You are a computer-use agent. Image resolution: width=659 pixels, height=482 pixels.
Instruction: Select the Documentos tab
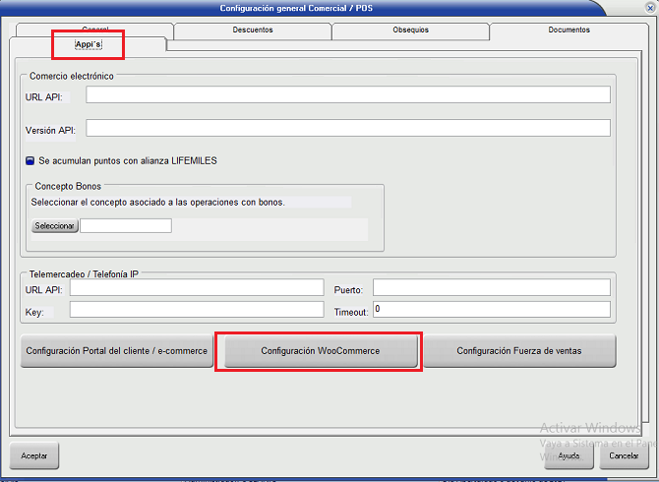[569, 30]
